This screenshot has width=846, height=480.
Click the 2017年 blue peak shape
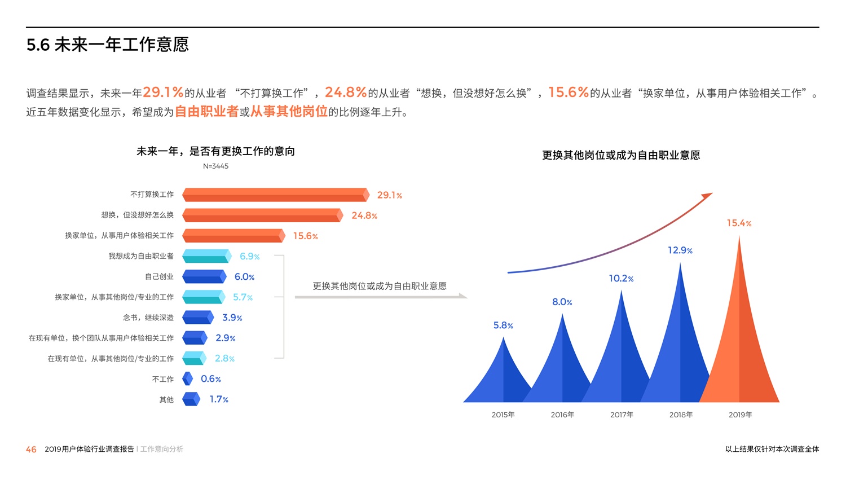click(620, 355)
